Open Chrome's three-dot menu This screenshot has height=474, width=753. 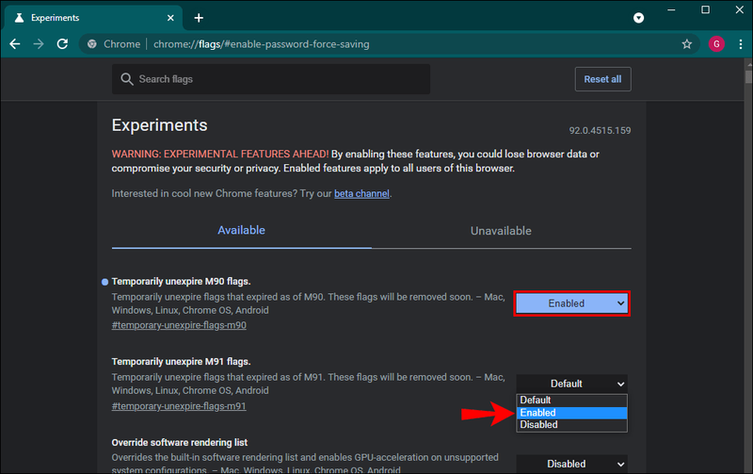point(741,44)
